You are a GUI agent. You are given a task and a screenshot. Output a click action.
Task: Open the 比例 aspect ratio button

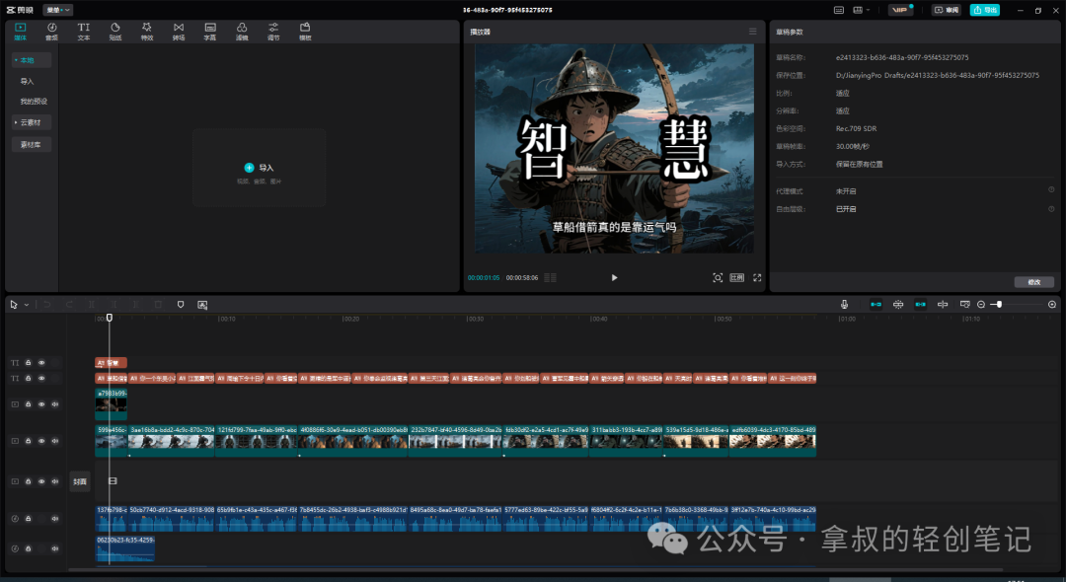(737, 278)
